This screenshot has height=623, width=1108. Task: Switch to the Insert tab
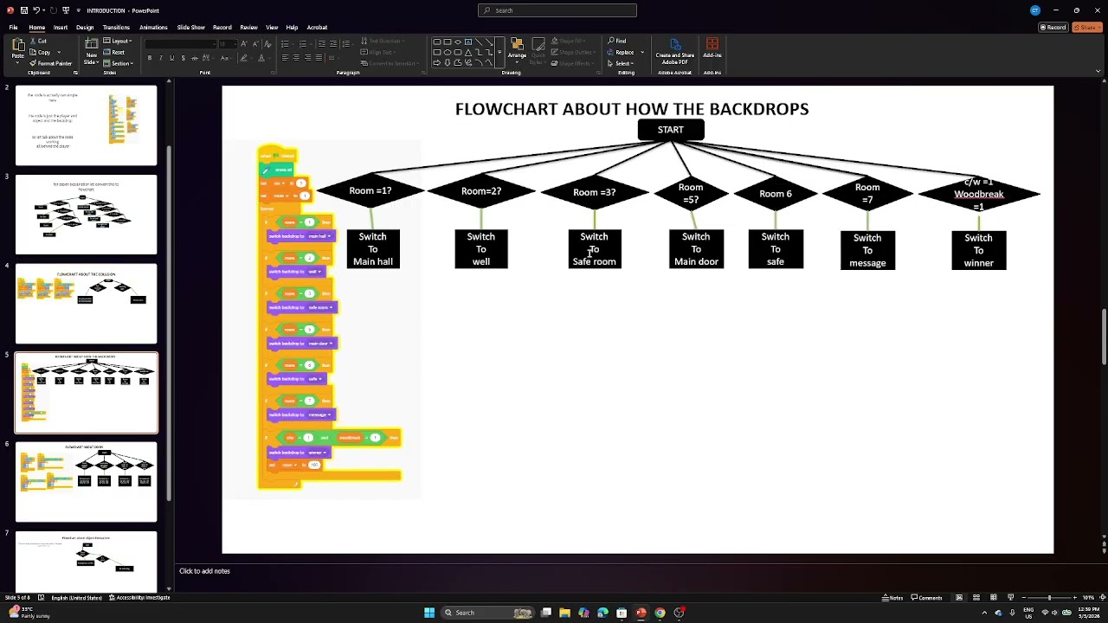[60, 28]
